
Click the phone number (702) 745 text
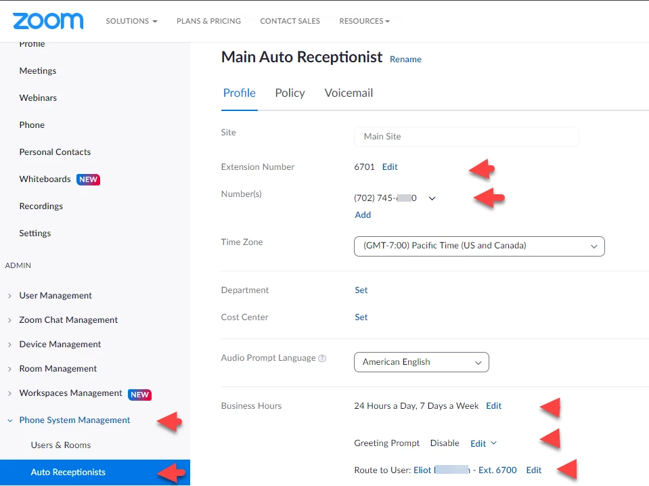pyautogui.click(x=385, y=198)
